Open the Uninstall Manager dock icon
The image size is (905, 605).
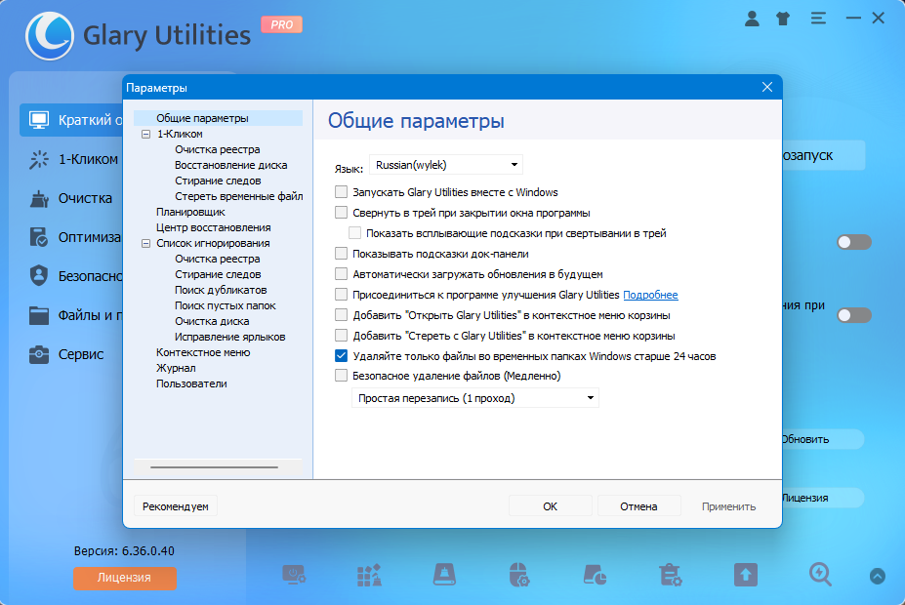(670, 575)
